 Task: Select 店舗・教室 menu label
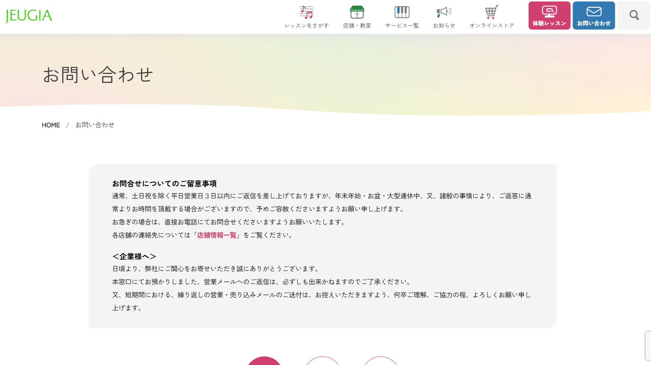(x=357, y=25)
